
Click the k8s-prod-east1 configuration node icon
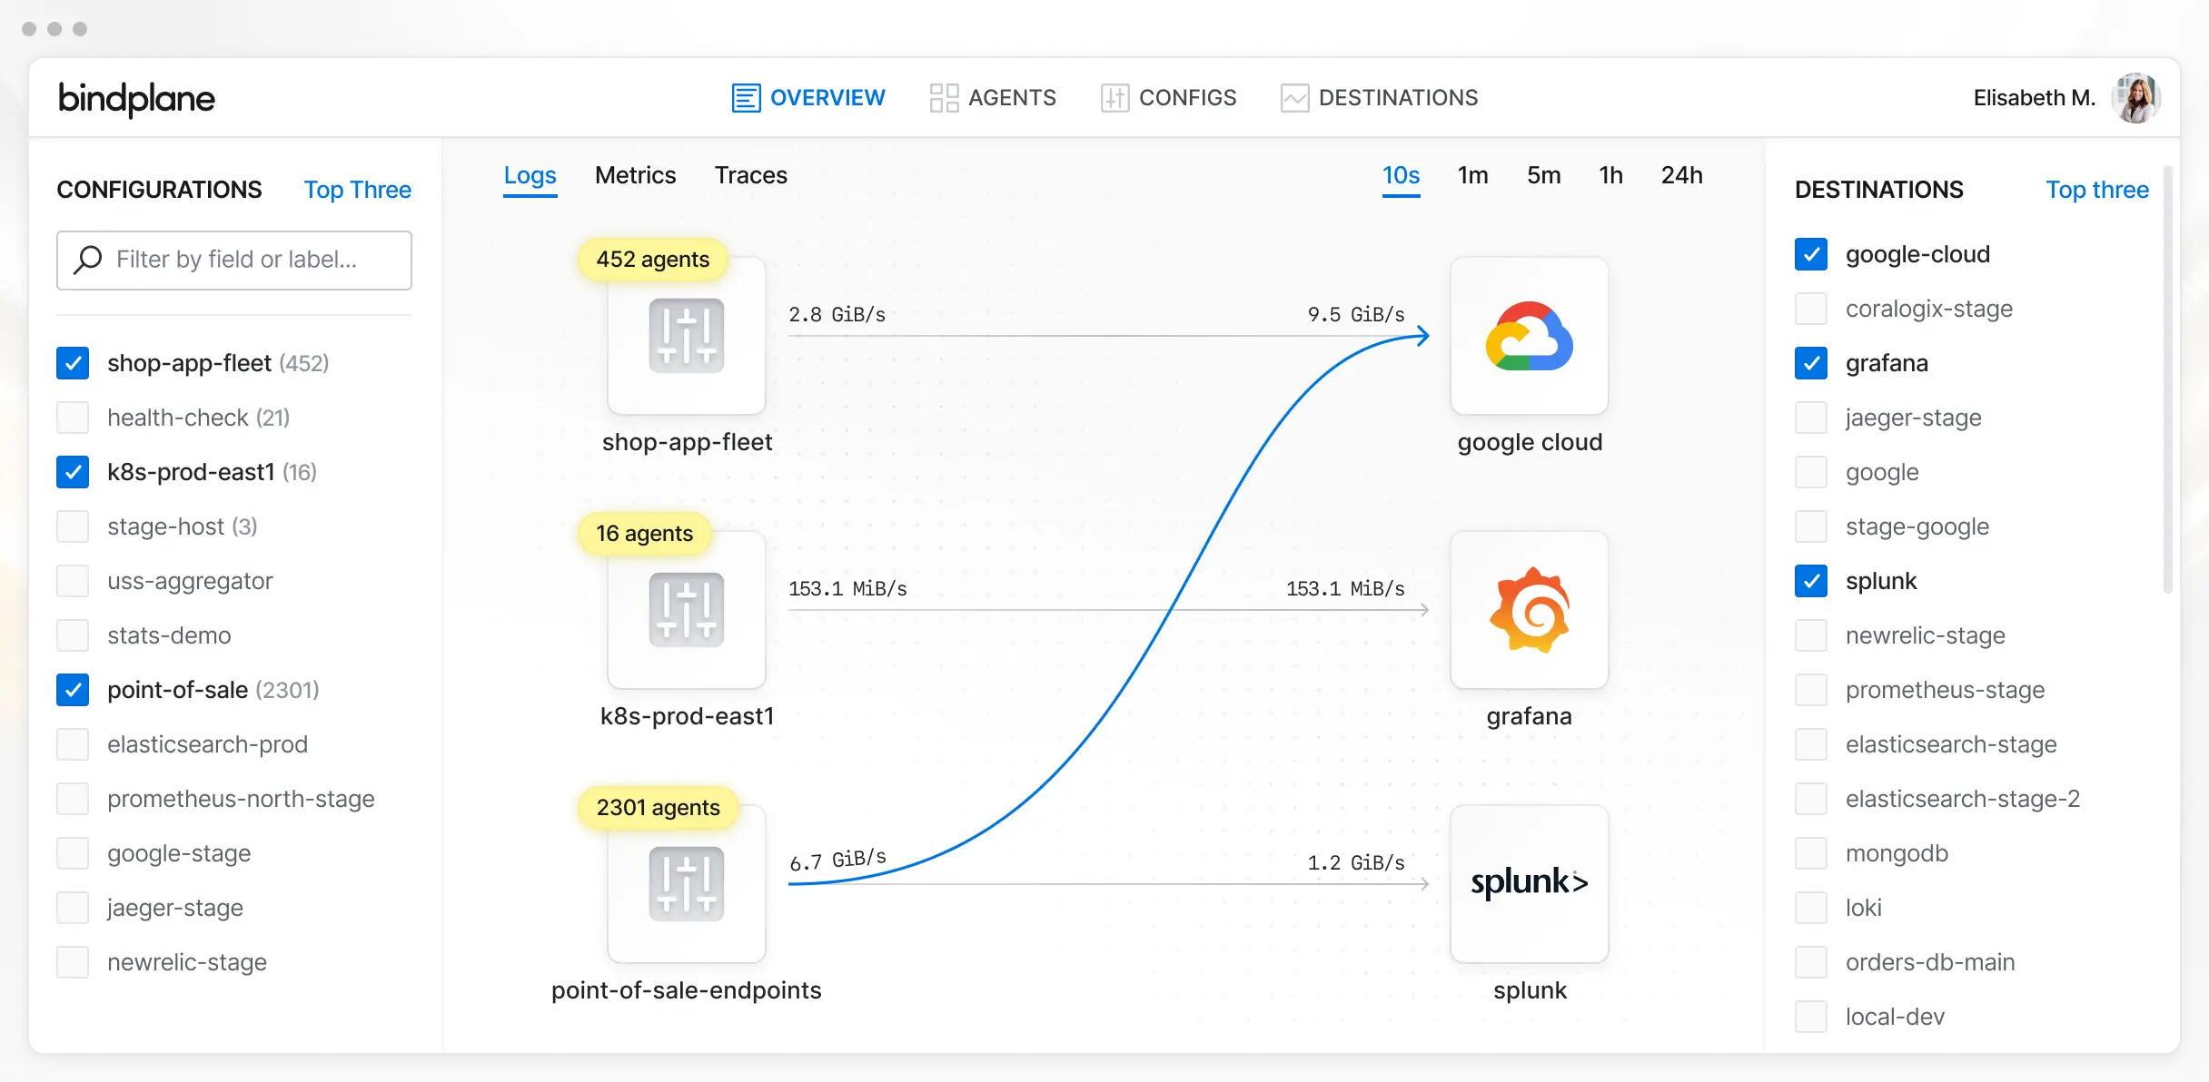pyautogui.click(x=686, y=610)
